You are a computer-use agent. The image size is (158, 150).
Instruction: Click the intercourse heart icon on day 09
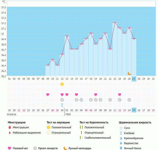48,95
